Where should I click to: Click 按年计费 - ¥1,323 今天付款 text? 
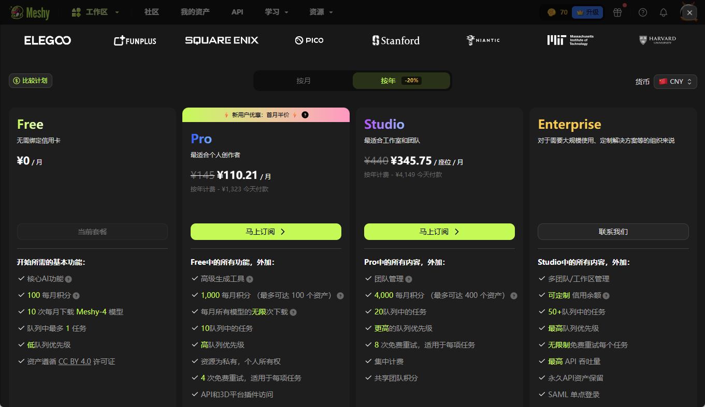pos(229,189)
